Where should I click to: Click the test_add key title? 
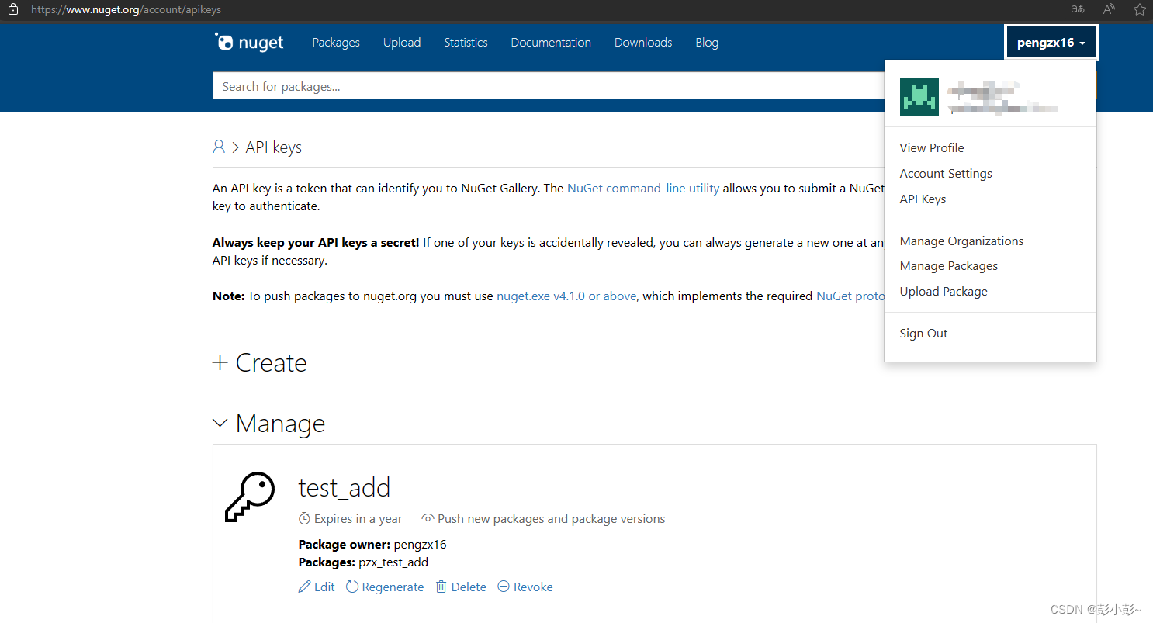(x=345, y=487)
